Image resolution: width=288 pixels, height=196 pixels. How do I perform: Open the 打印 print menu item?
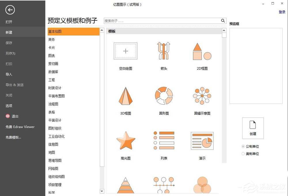click(x=9, y=64)
